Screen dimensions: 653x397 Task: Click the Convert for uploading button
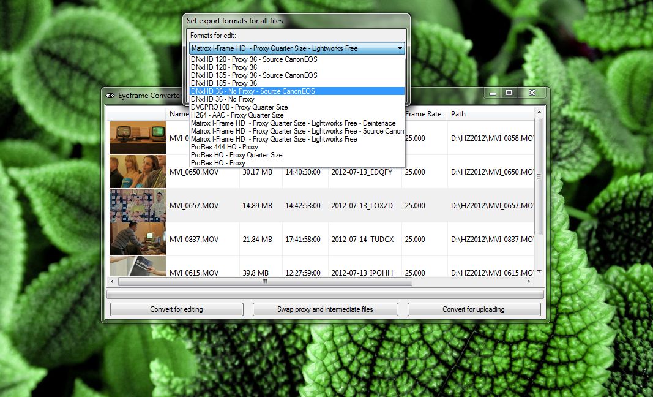[x=474, y=309]
